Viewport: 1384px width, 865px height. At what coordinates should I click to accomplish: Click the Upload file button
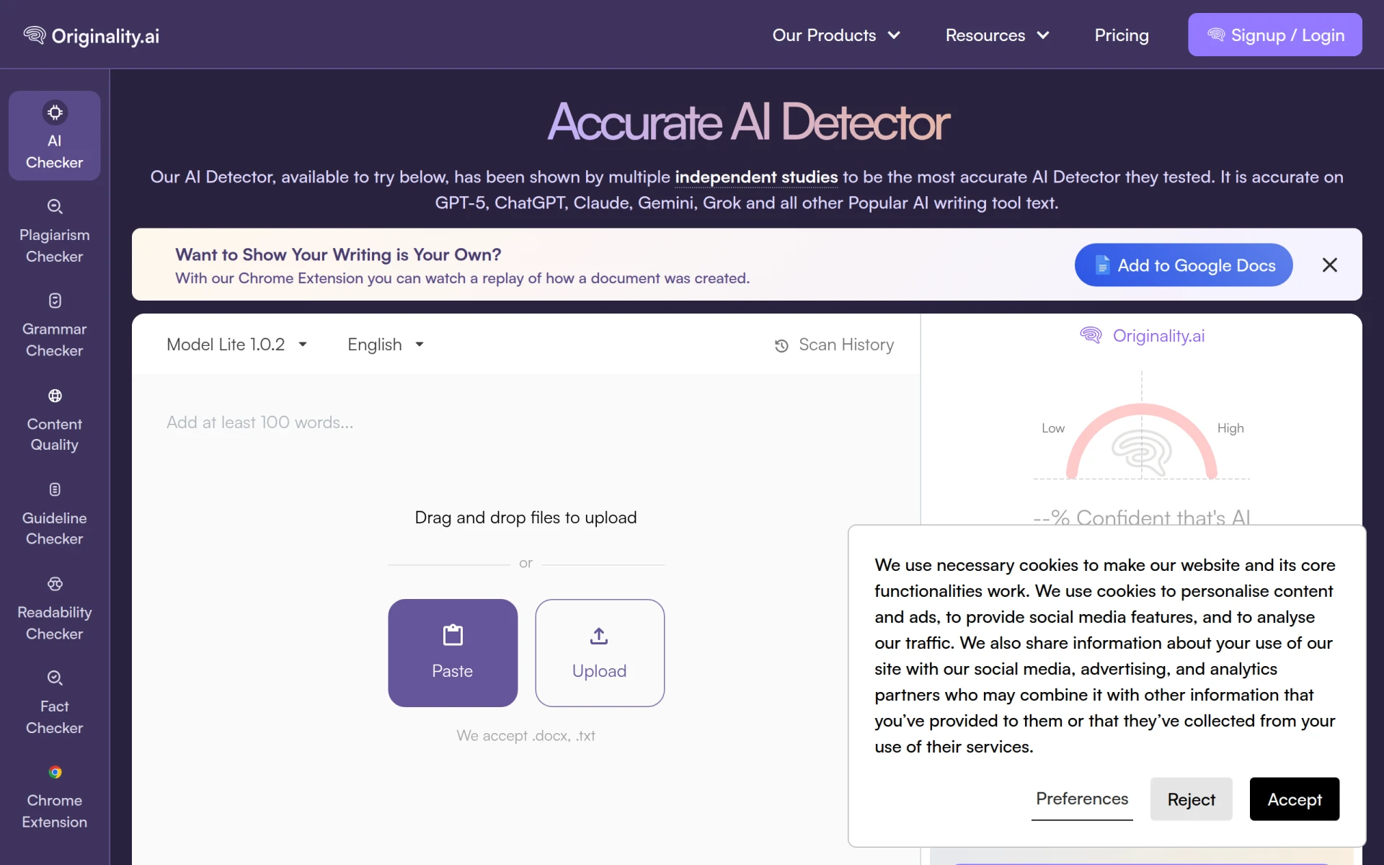tap(600, 653)
